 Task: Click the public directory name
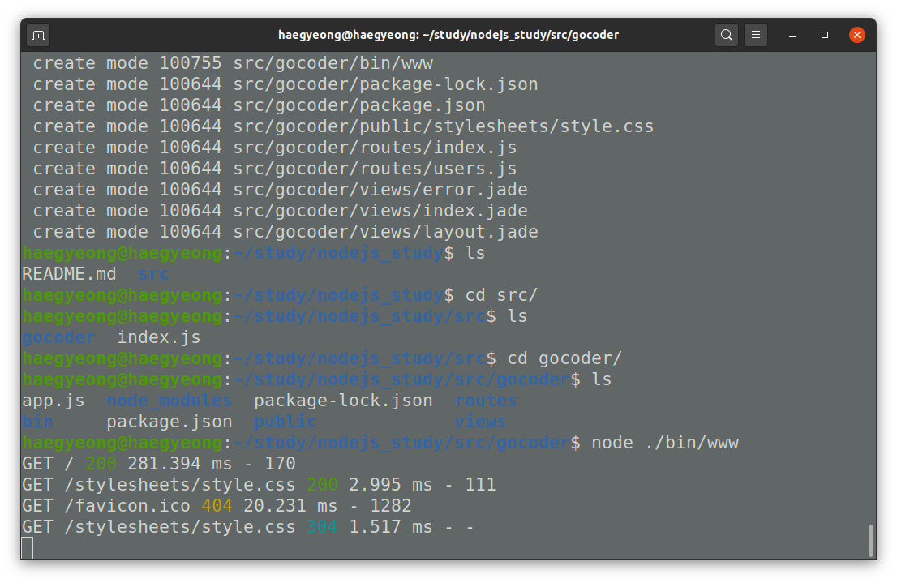click(x=285, y=421)
